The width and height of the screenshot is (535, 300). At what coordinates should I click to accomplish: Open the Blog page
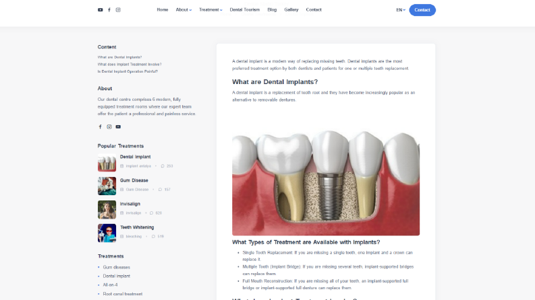coord(272,10)
